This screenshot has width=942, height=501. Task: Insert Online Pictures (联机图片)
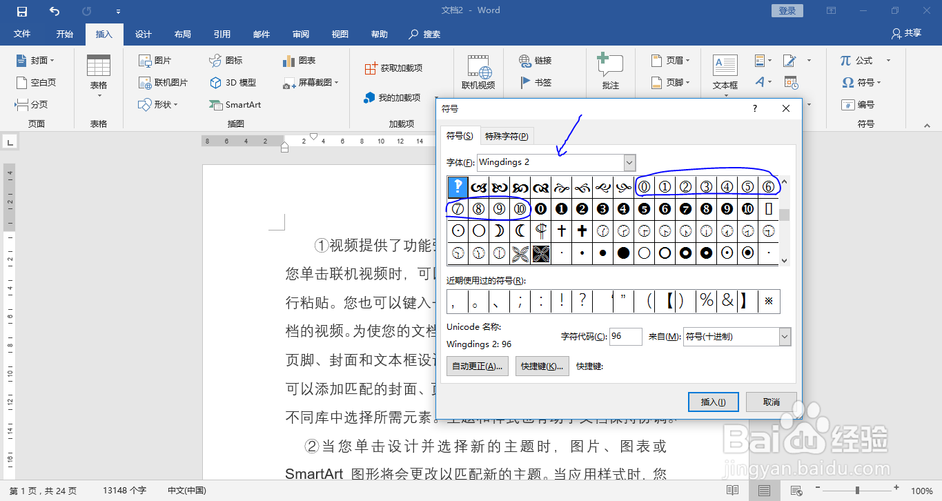click(x=164, y=83)
